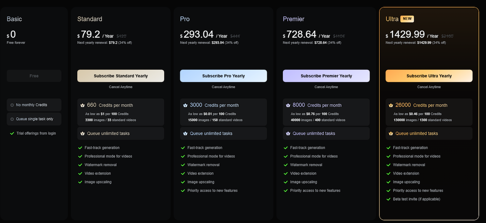Click the struck-through $120 original price
486x223 pixels.
[121, 36]
